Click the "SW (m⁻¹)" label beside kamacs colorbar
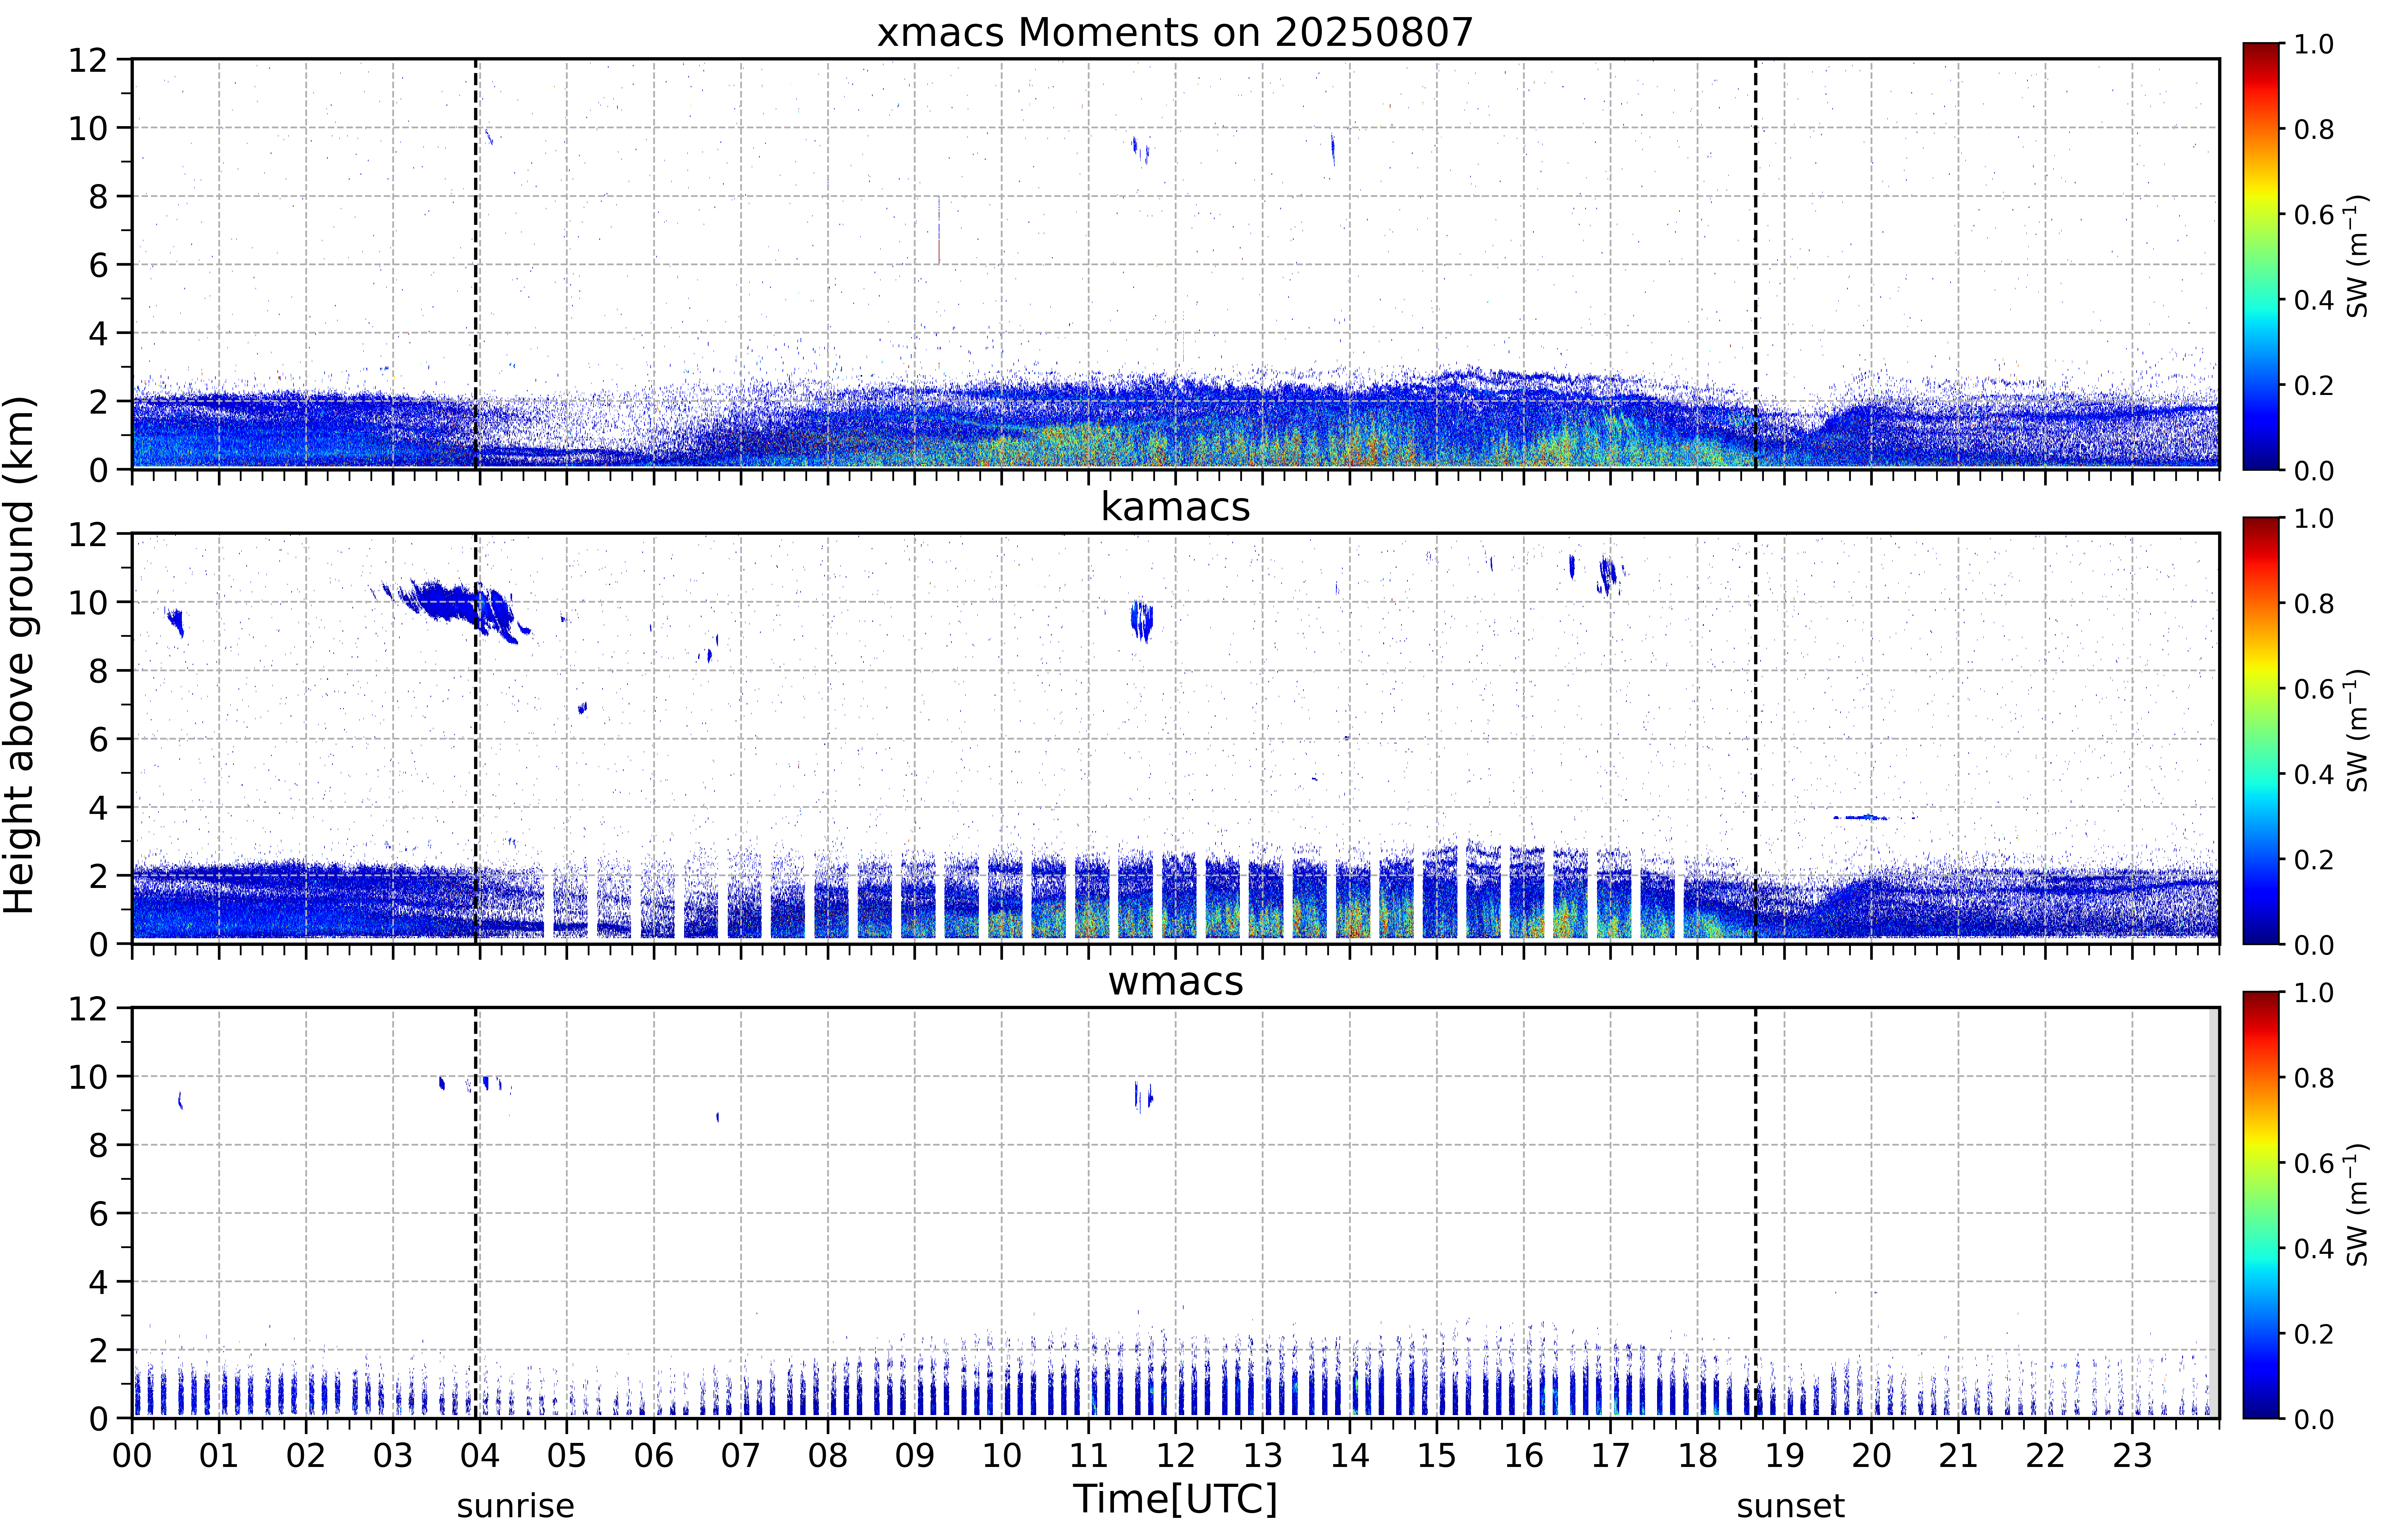The height and width of the screenshot is (1540, 2388). (x=2357, y=730)
